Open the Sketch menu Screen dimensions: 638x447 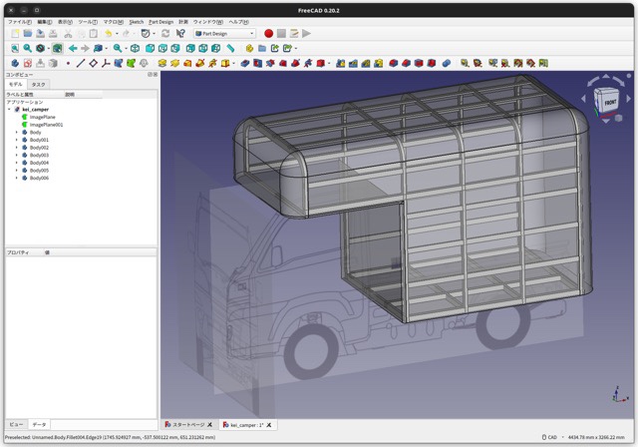[136, 21]
